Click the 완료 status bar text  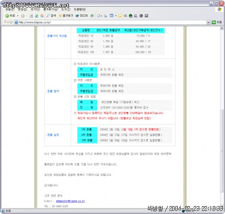tap(8, 211)
